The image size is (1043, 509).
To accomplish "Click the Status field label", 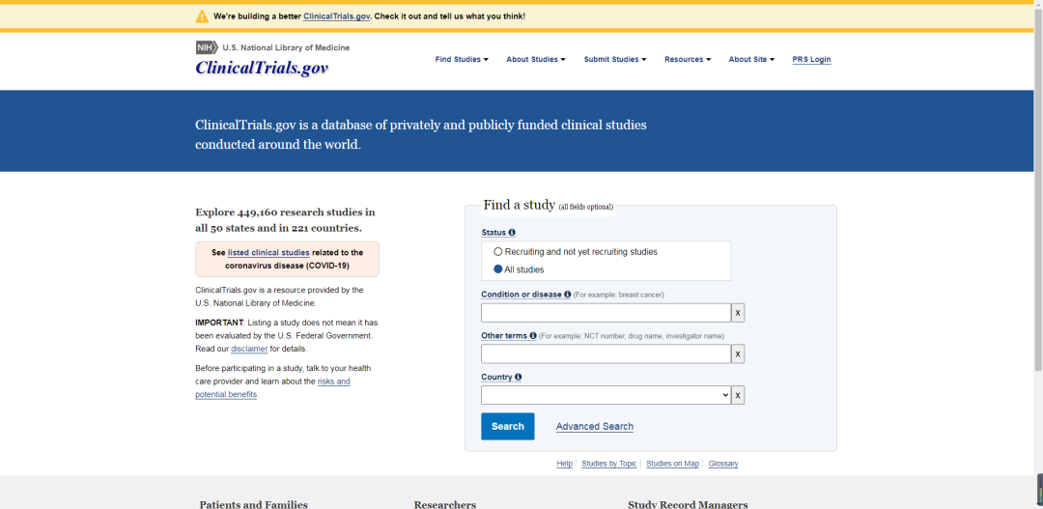I will pyautogui.click(x=493, y=233).
